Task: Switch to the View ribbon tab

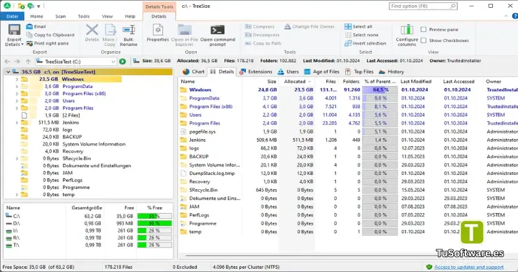Action: pyautogui.click(x=107, y=16)
